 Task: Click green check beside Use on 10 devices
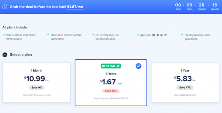(48, 34)
